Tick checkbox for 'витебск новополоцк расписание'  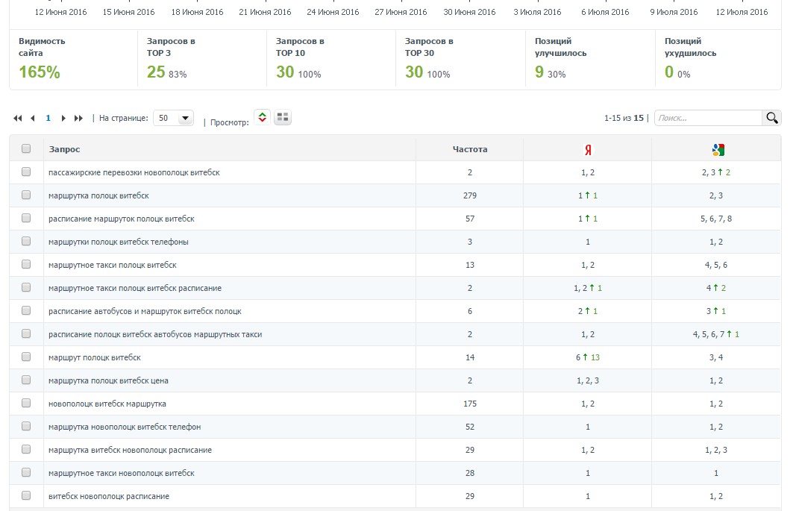[26, 496]
